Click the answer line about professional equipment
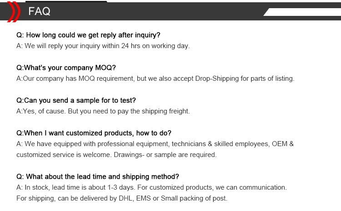This screenshot has height=211, width=341. point(155,144)
